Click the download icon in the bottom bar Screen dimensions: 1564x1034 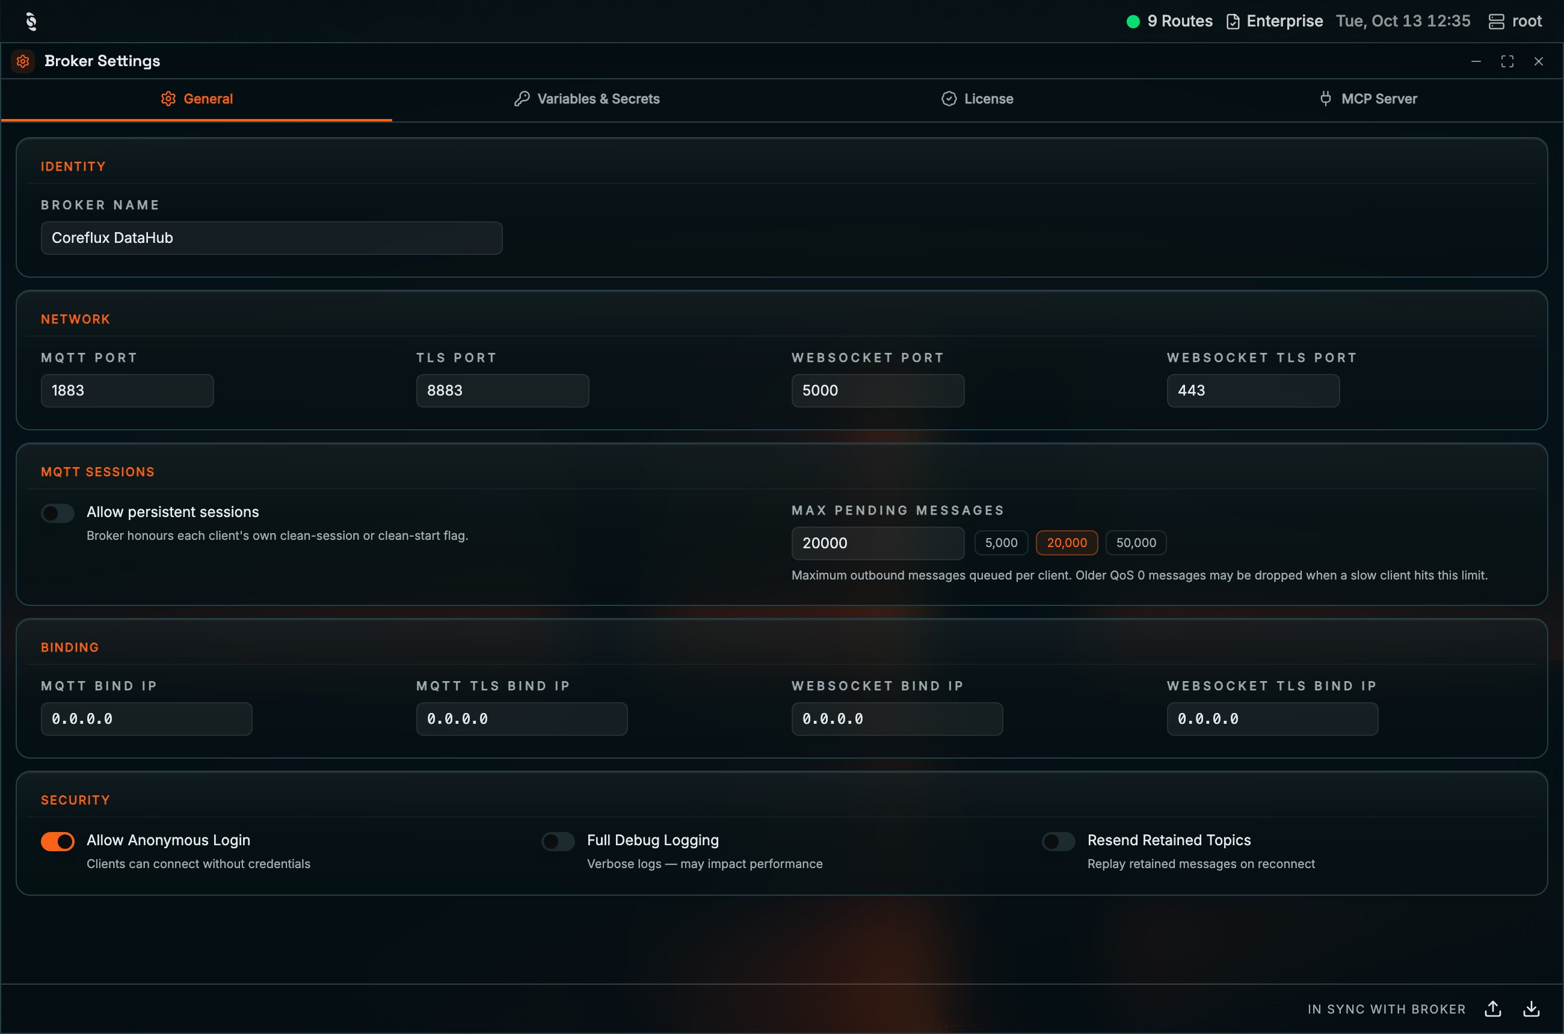click(1531, 1009)
